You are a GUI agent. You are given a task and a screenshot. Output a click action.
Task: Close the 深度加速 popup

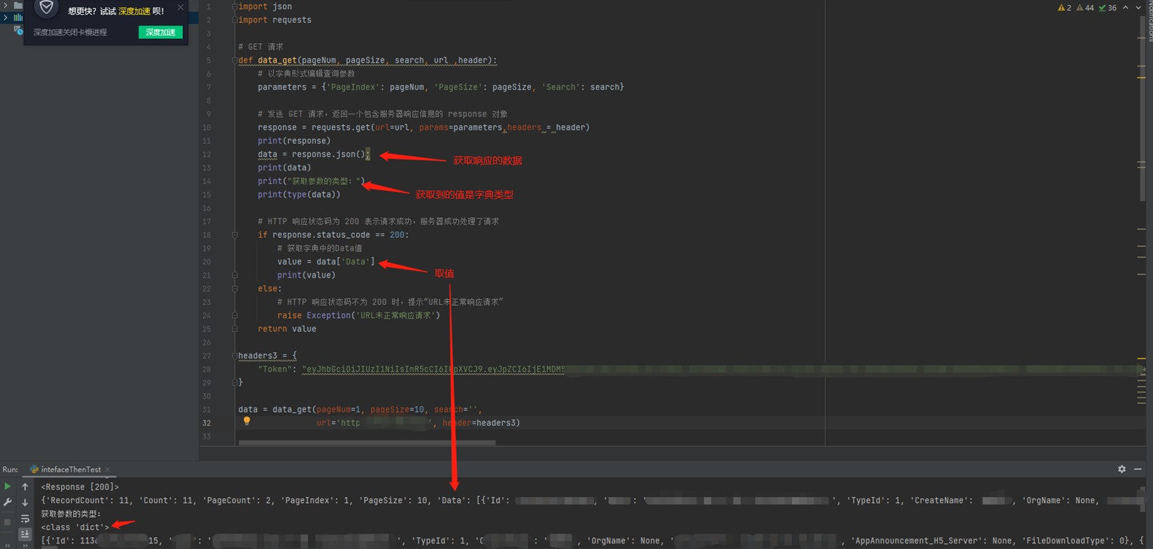(x=180, y=8)
